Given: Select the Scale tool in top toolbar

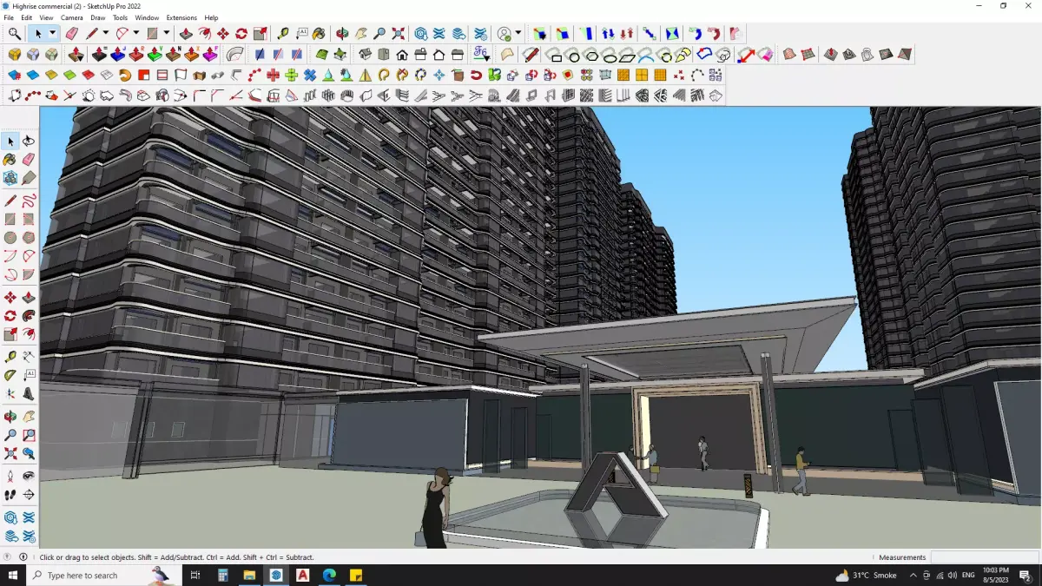Looking at the screenshot, I should click(260, 34).
